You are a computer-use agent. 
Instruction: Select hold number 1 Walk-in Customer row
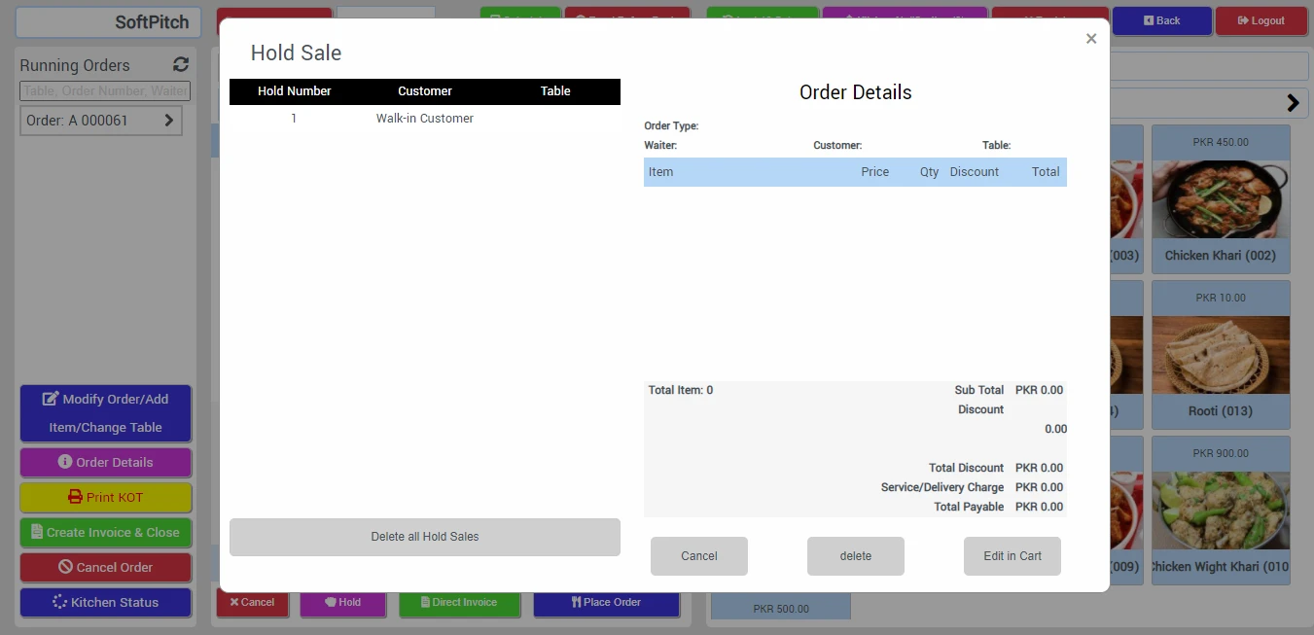click(424, 119)
